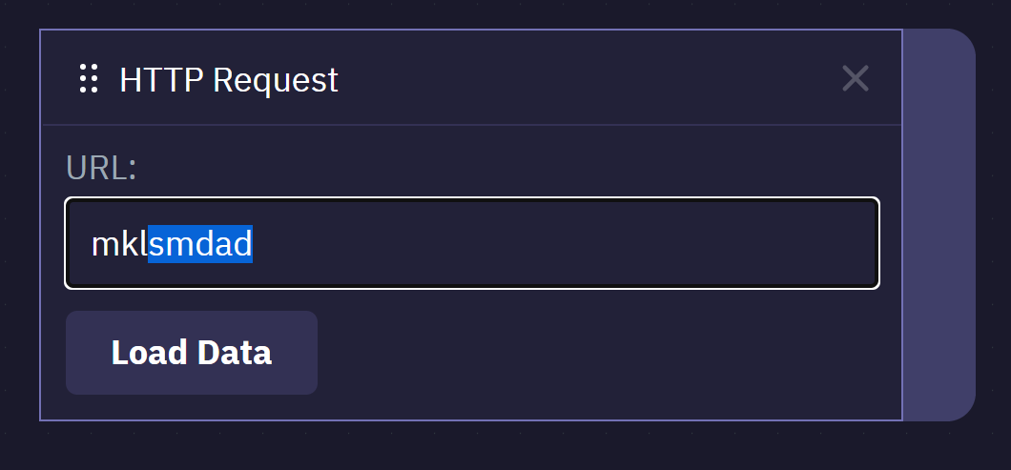The image size is (1011, 470).
Task: Click the six-dot drag handle icon
Action: (x=89, y=79)
